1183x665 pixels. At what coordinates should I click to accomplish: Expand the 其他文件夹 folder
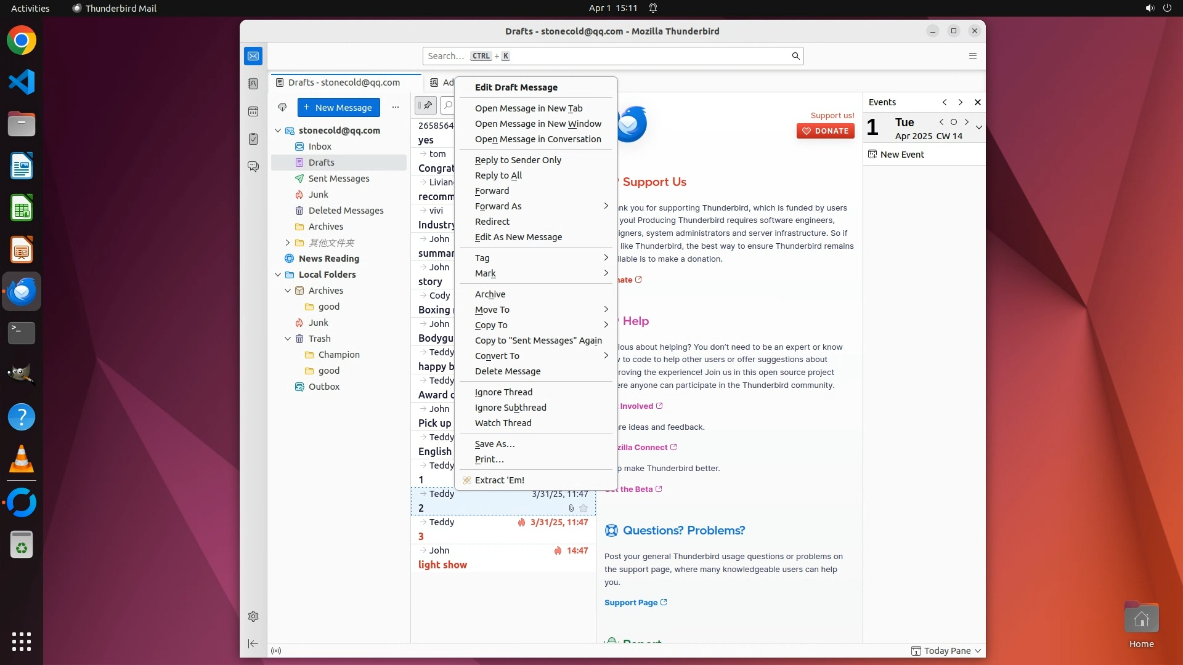click(288, 243)
